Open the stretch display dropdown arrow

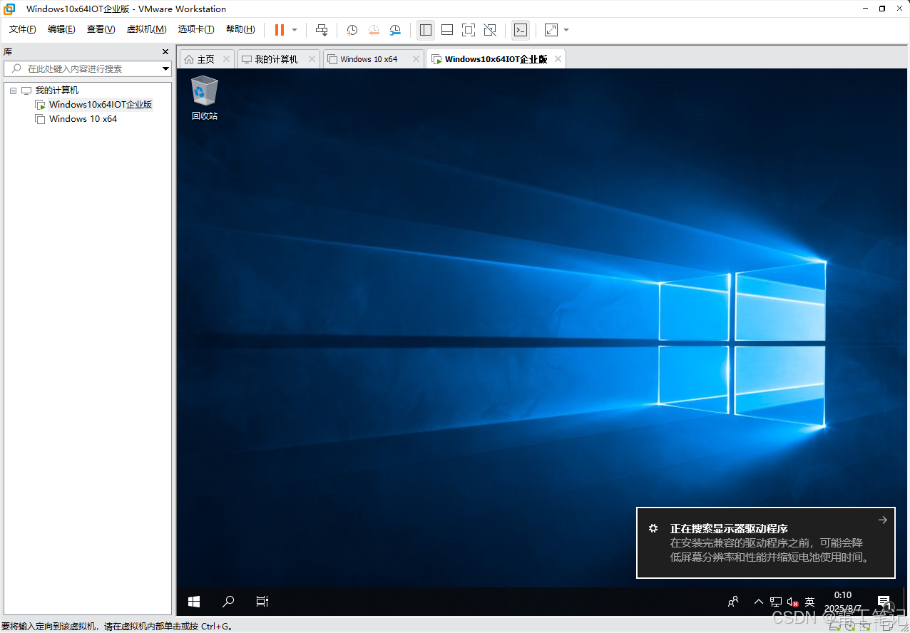click(566, 30)
